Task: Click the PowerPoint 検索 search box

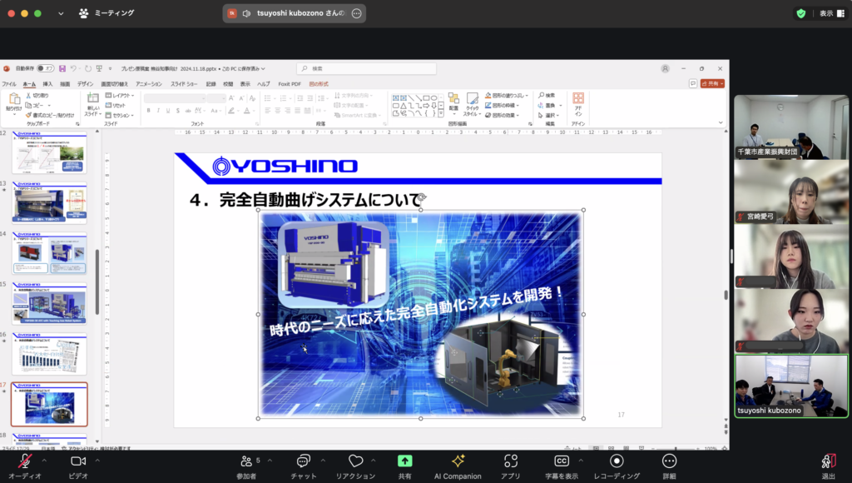Action: click(x=366, y=68)
